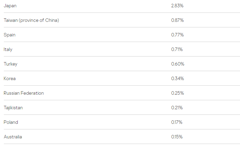This screenshot has height=145, width=240.
Task: Click the 2.83% value for Japan
Action: [177, 6]
